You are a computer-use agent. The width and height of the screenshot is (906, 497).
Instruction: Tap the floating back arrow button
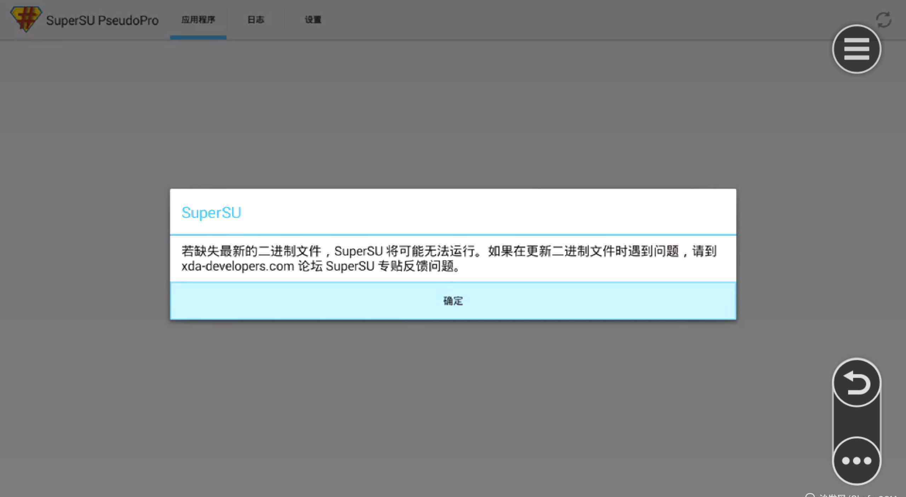(856, 383)
